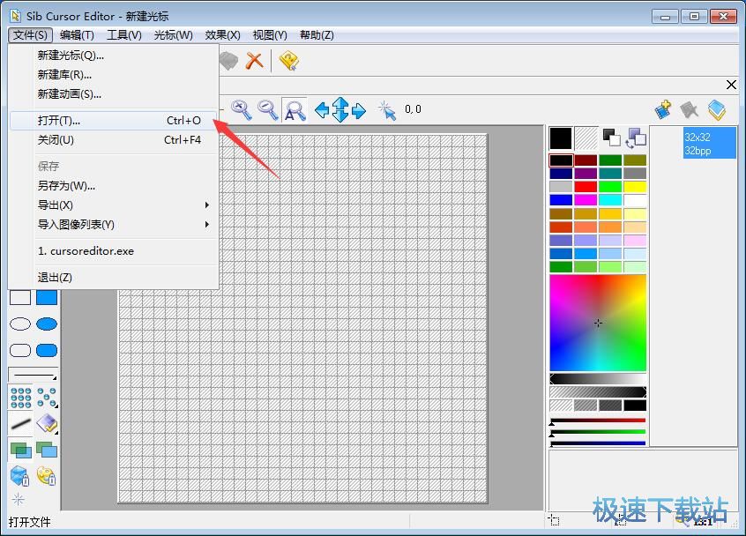Viewport: 746px width, 536px height.
Task: Toggle the actual-size magnifier A button
Action: [295, 109]
